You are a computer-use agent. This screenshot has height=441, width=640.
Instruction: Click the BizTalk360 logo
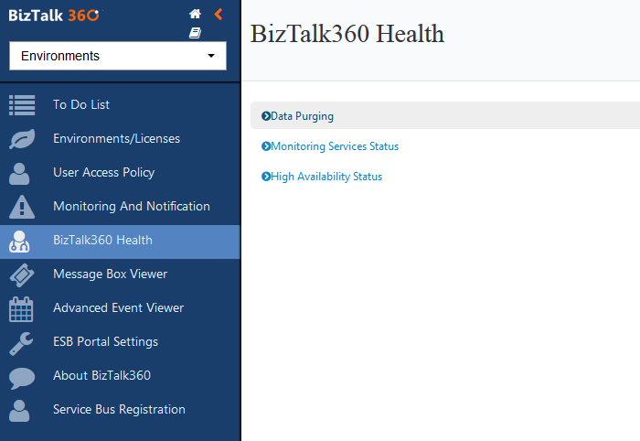54,15
